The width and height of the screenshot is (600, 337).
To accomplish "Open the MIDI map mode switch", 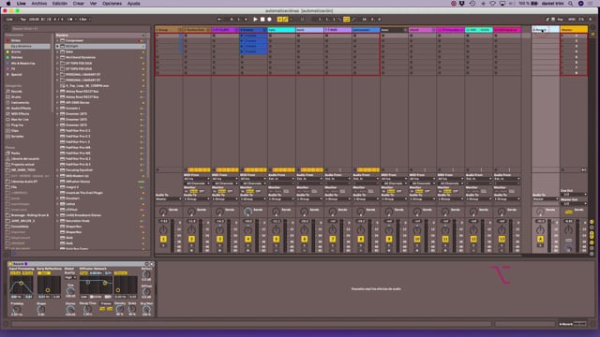I will click(572, 19).
